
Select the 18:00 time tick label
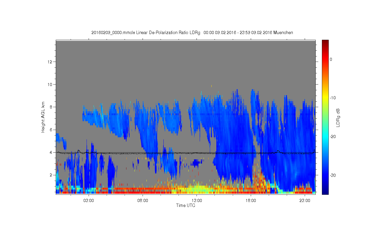tap(251, 201)
